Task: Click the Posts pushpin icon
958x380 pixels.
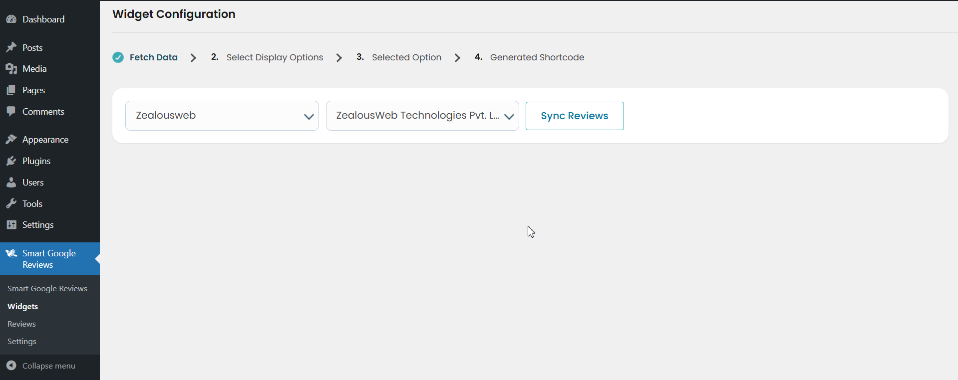Action: coord(11,47)
